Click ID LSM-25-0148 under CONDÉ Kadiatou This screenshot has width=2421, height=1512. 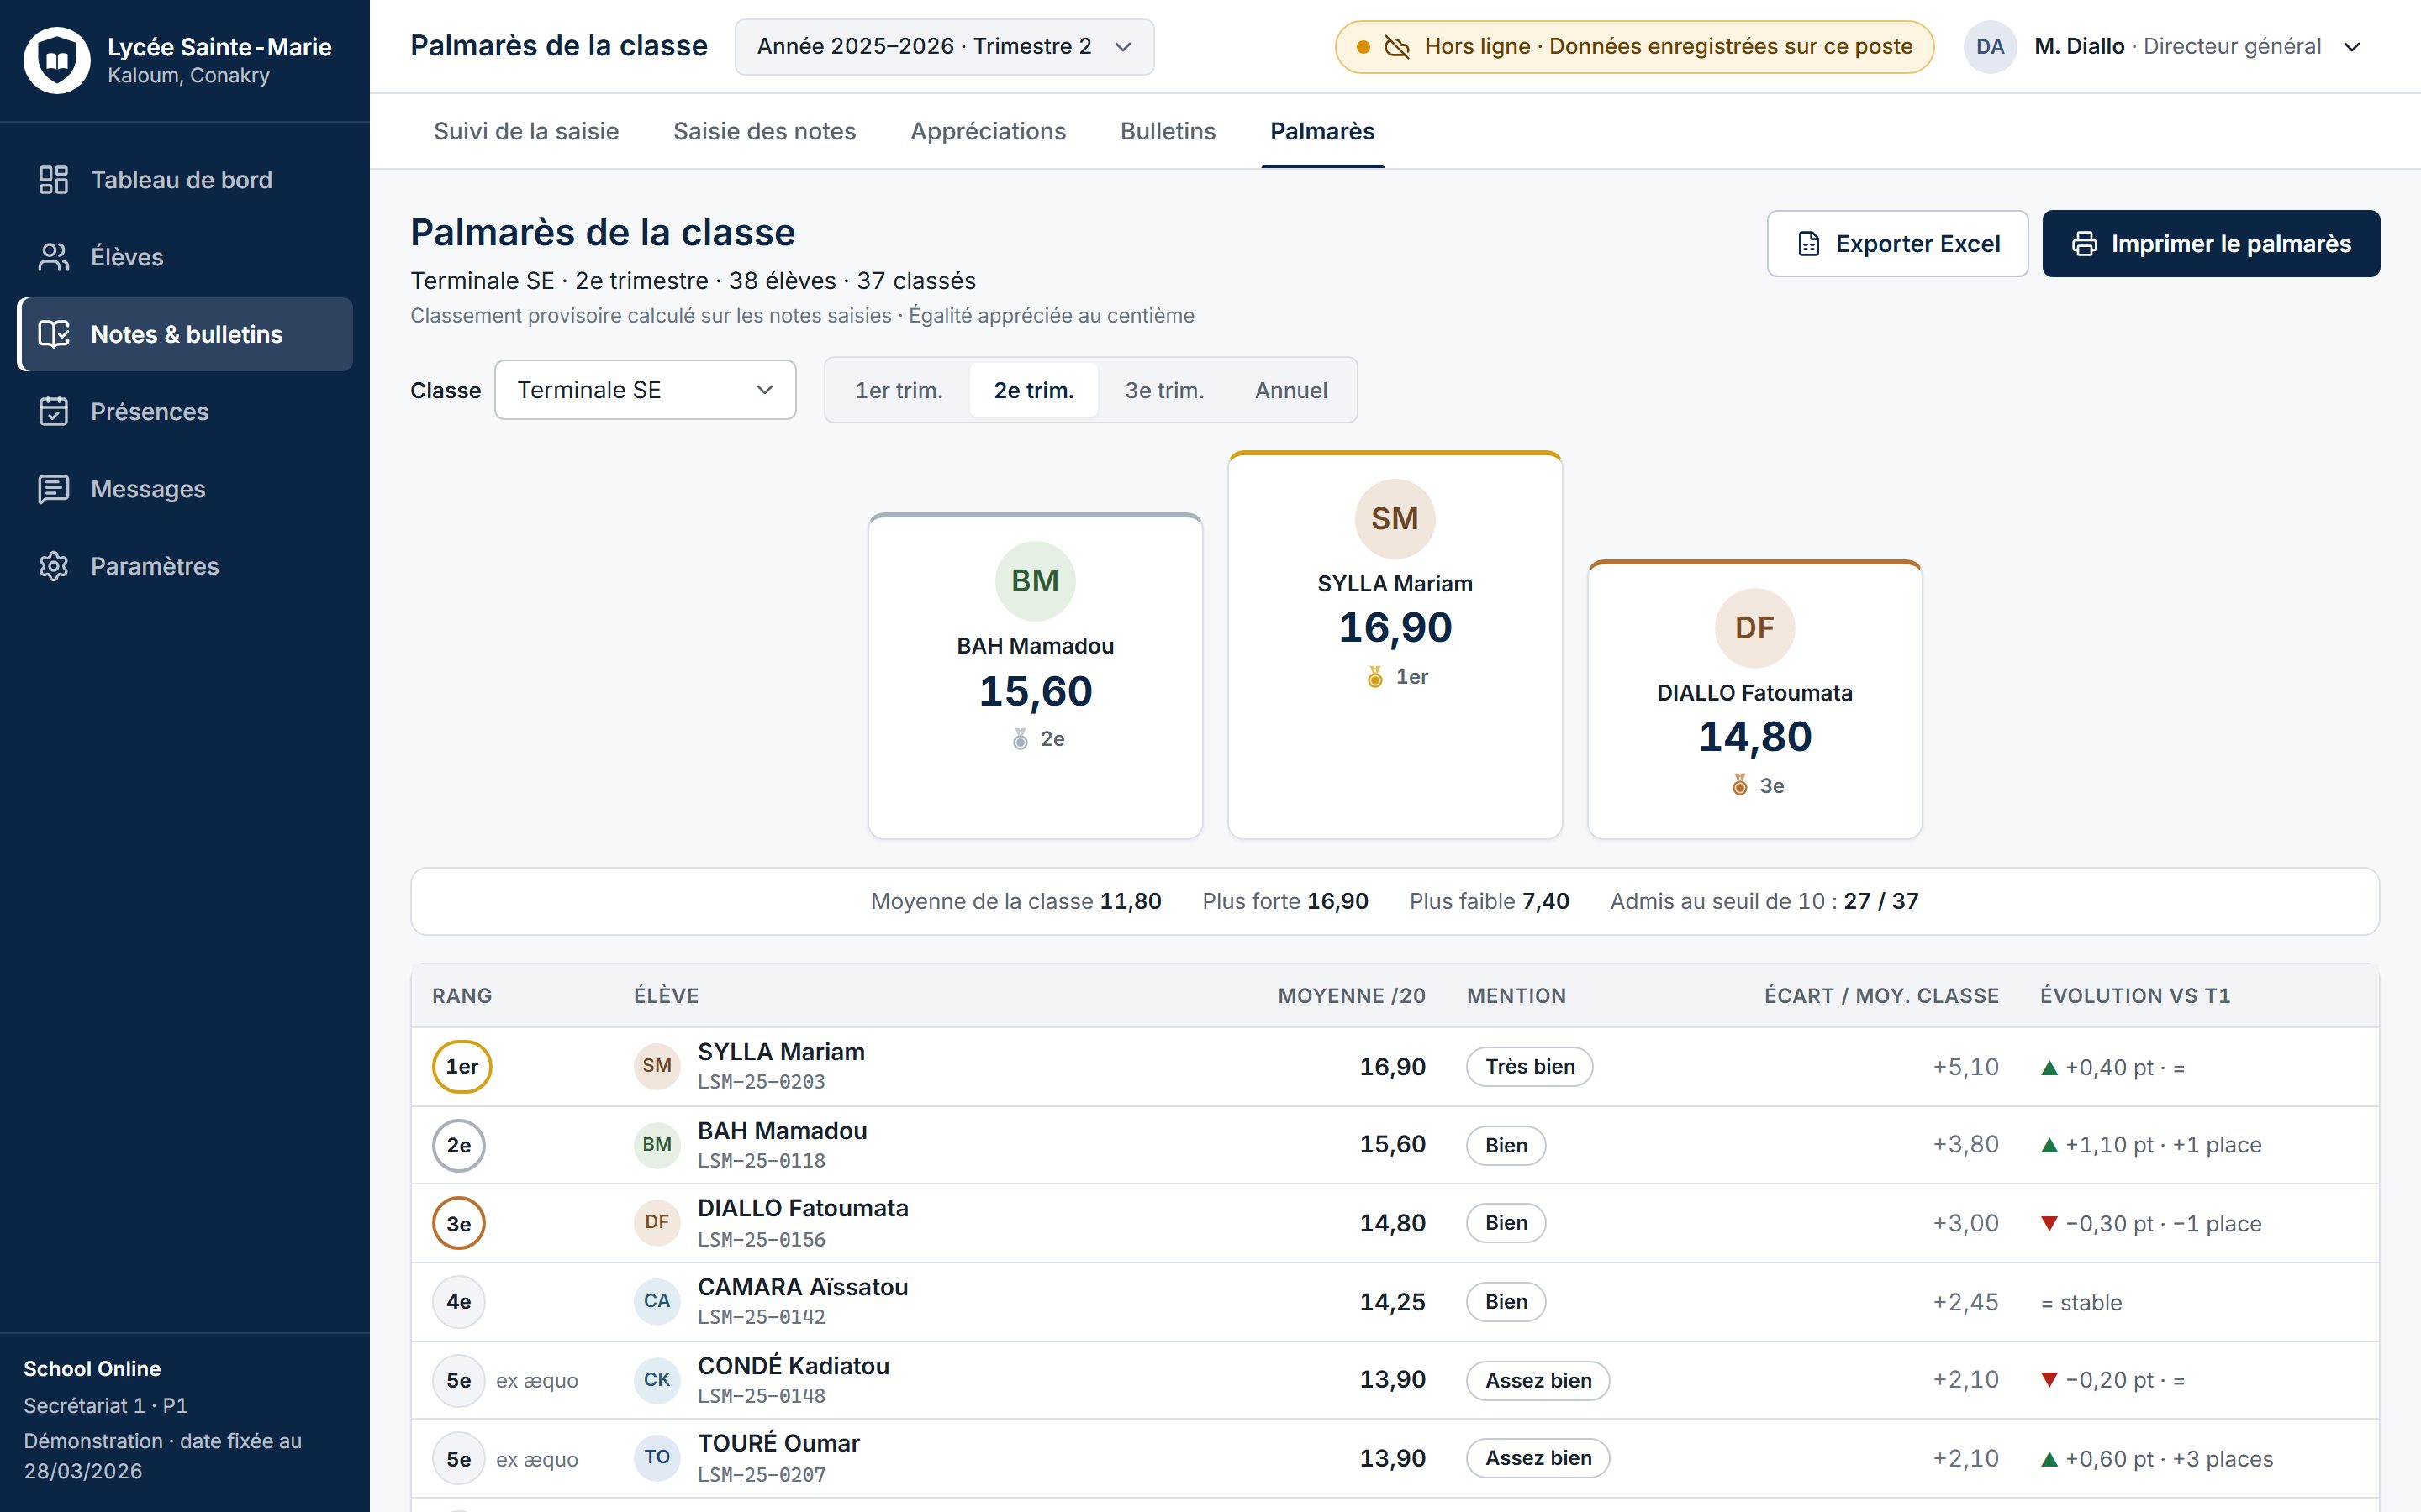coord(762,1396)
